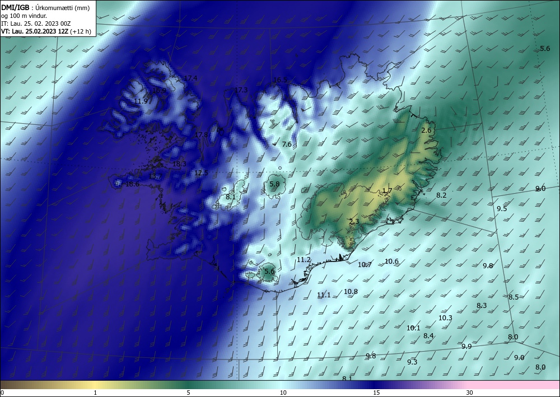
Task: Click the map value 11.2
Action: [304, 260]
